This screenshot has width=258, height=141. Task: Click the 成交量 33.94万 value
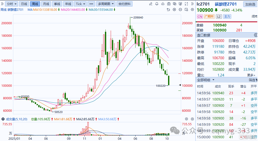click(249, 69)
